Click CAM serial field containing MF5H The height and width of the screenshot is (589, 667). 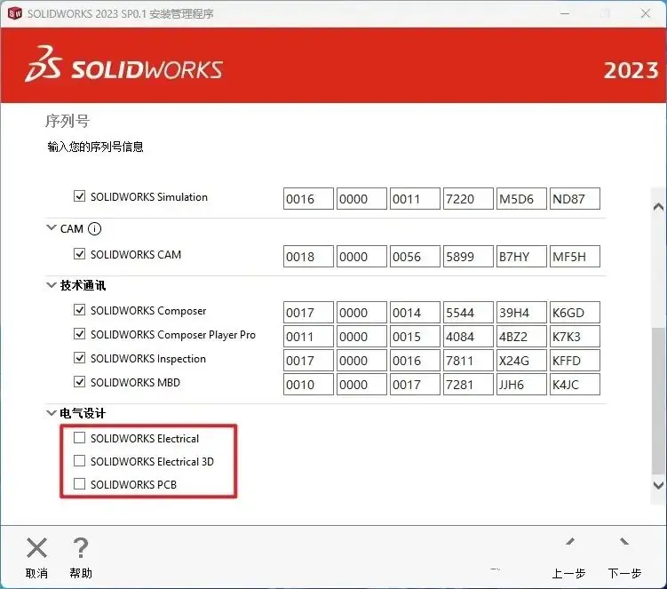pyautogui.click(x=575, y=257)
